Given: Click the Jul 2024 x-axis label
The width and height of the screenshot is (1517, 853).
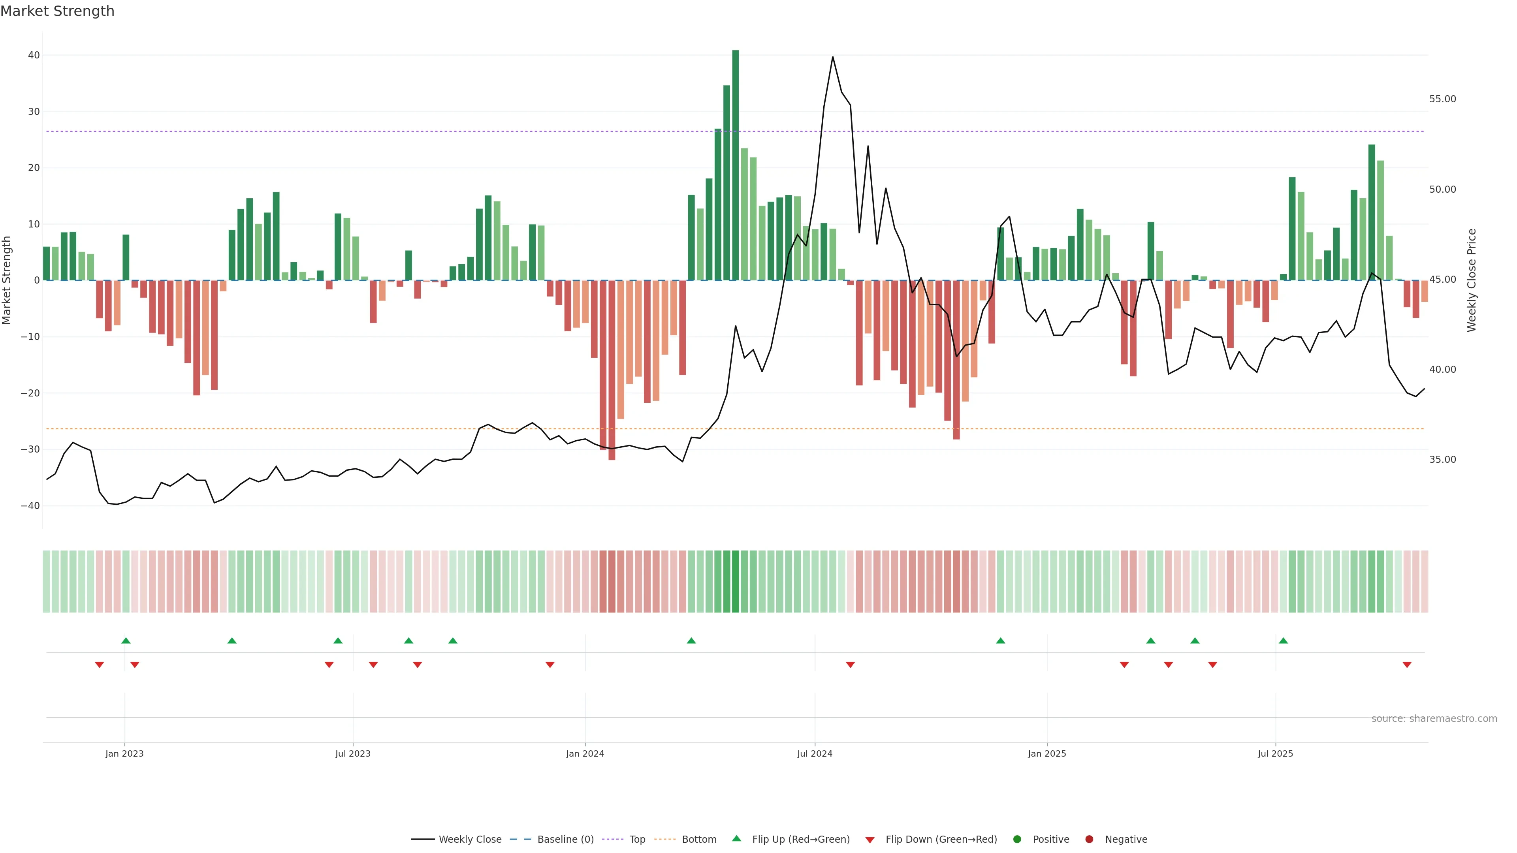Looking at the screenshot, I should tap(815, 753).
